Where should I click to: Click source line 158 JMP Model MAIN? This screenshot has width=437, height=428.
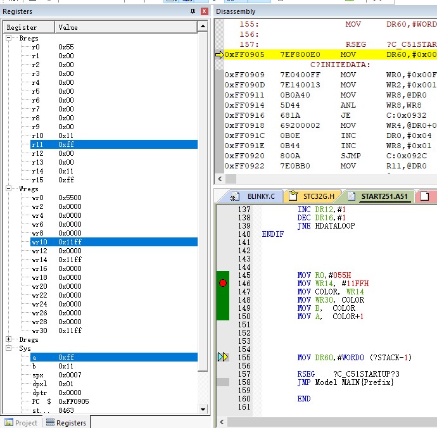click(345, 382)
